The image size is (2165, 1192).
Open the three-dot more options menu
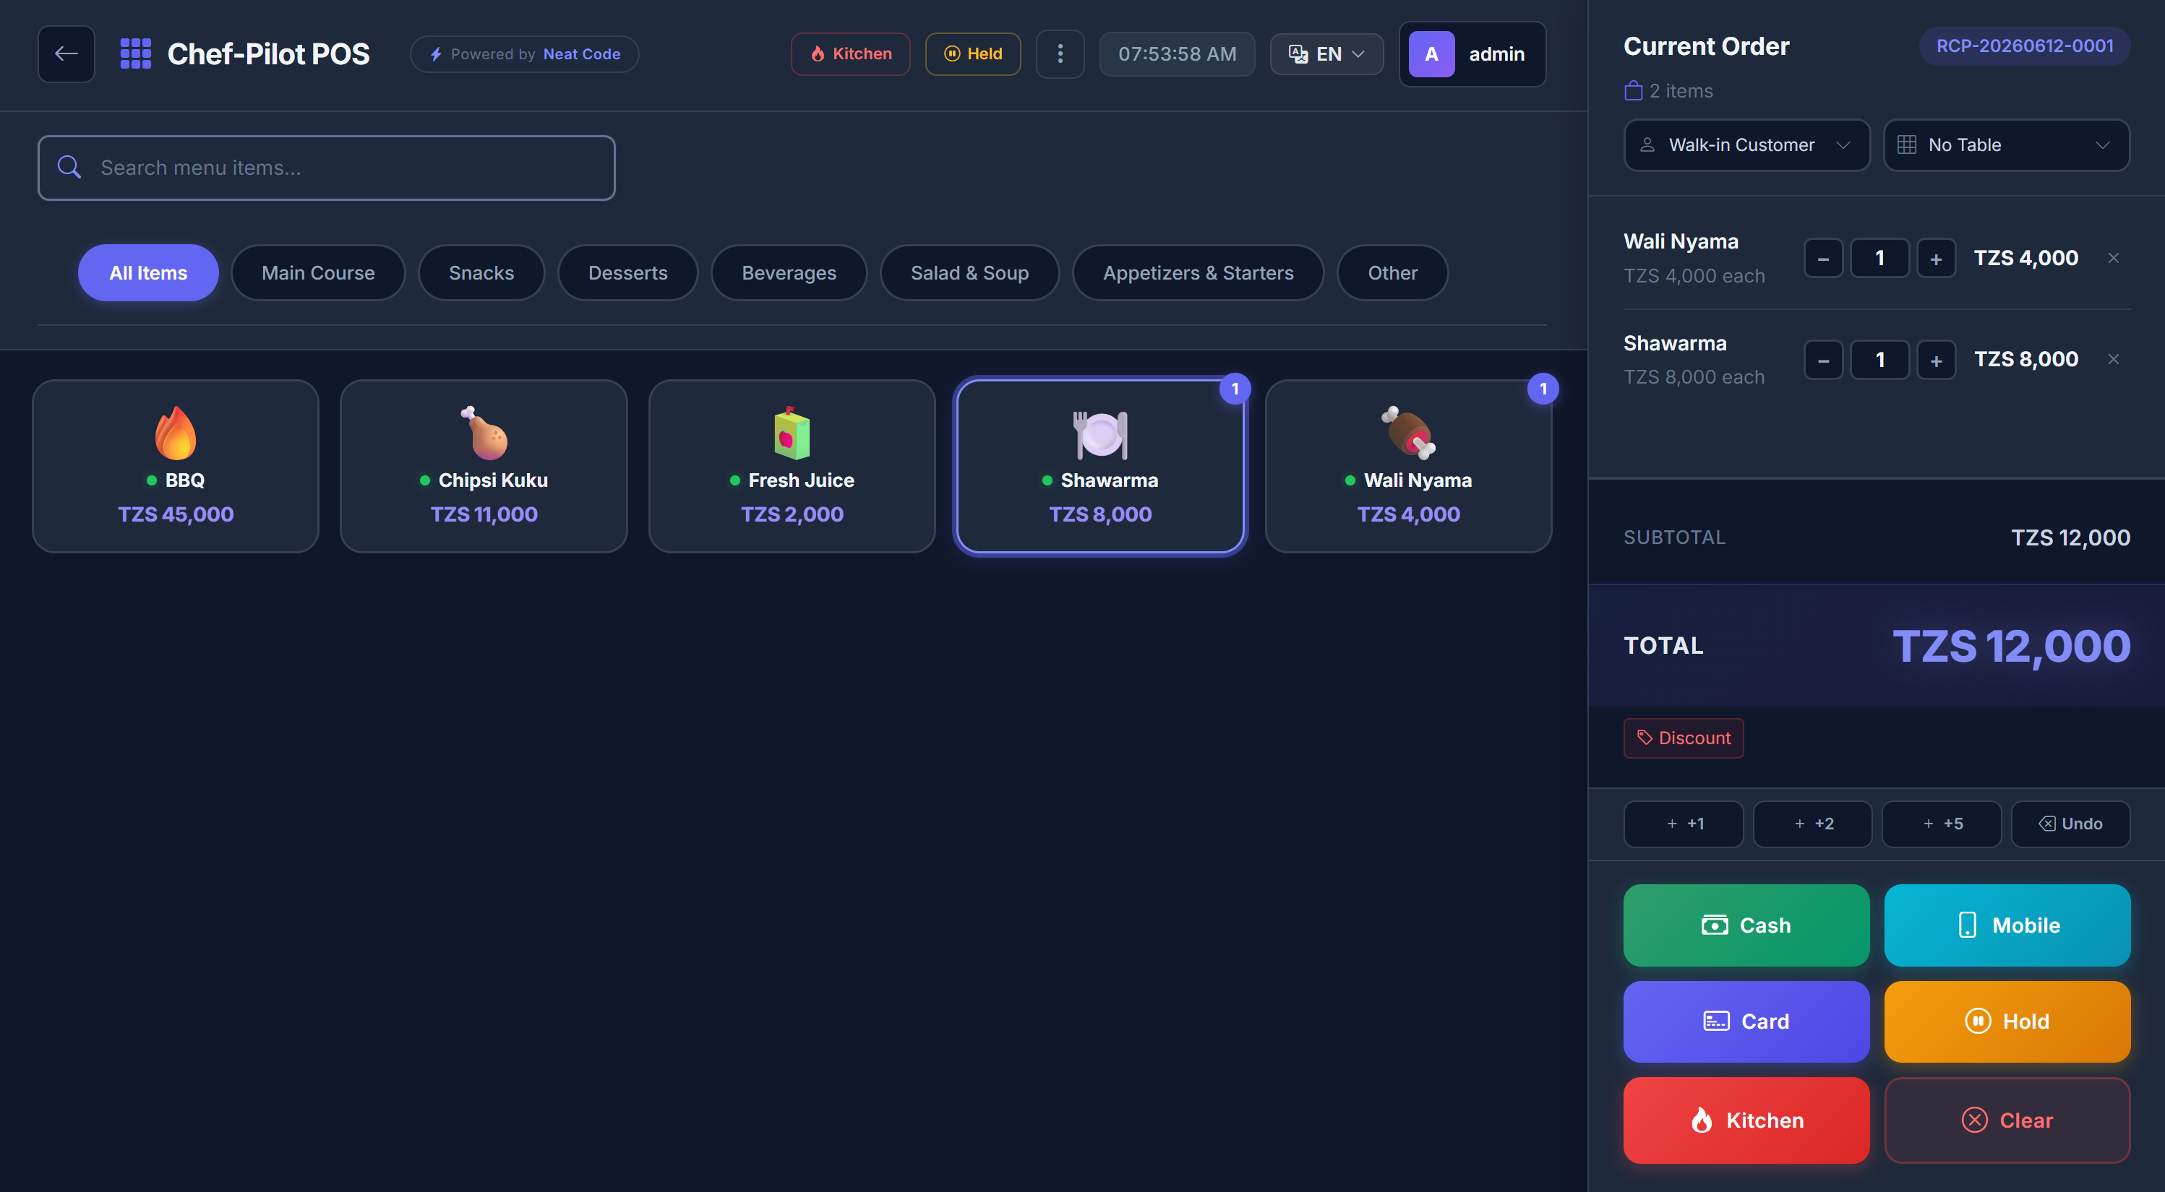(x=1060, y=53)
